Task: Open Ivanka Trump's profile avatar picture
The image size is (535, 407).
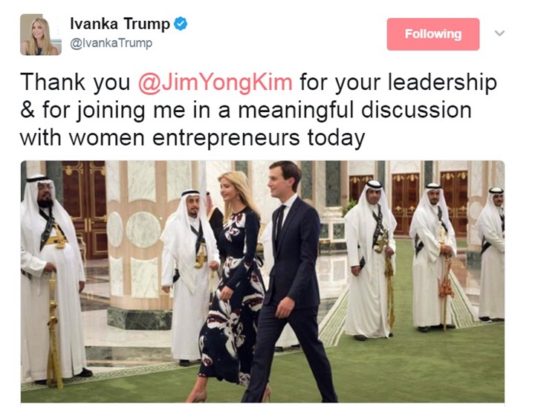Action: [41, 34]
